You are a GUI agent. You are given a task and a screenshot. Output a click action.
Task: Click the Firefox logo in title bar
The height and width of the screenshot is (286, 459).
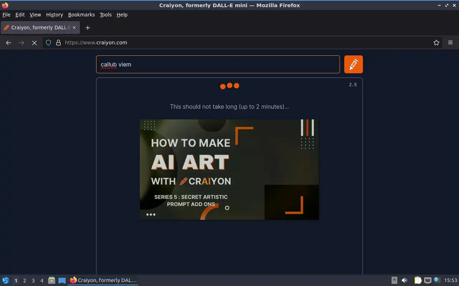point(5,5)
